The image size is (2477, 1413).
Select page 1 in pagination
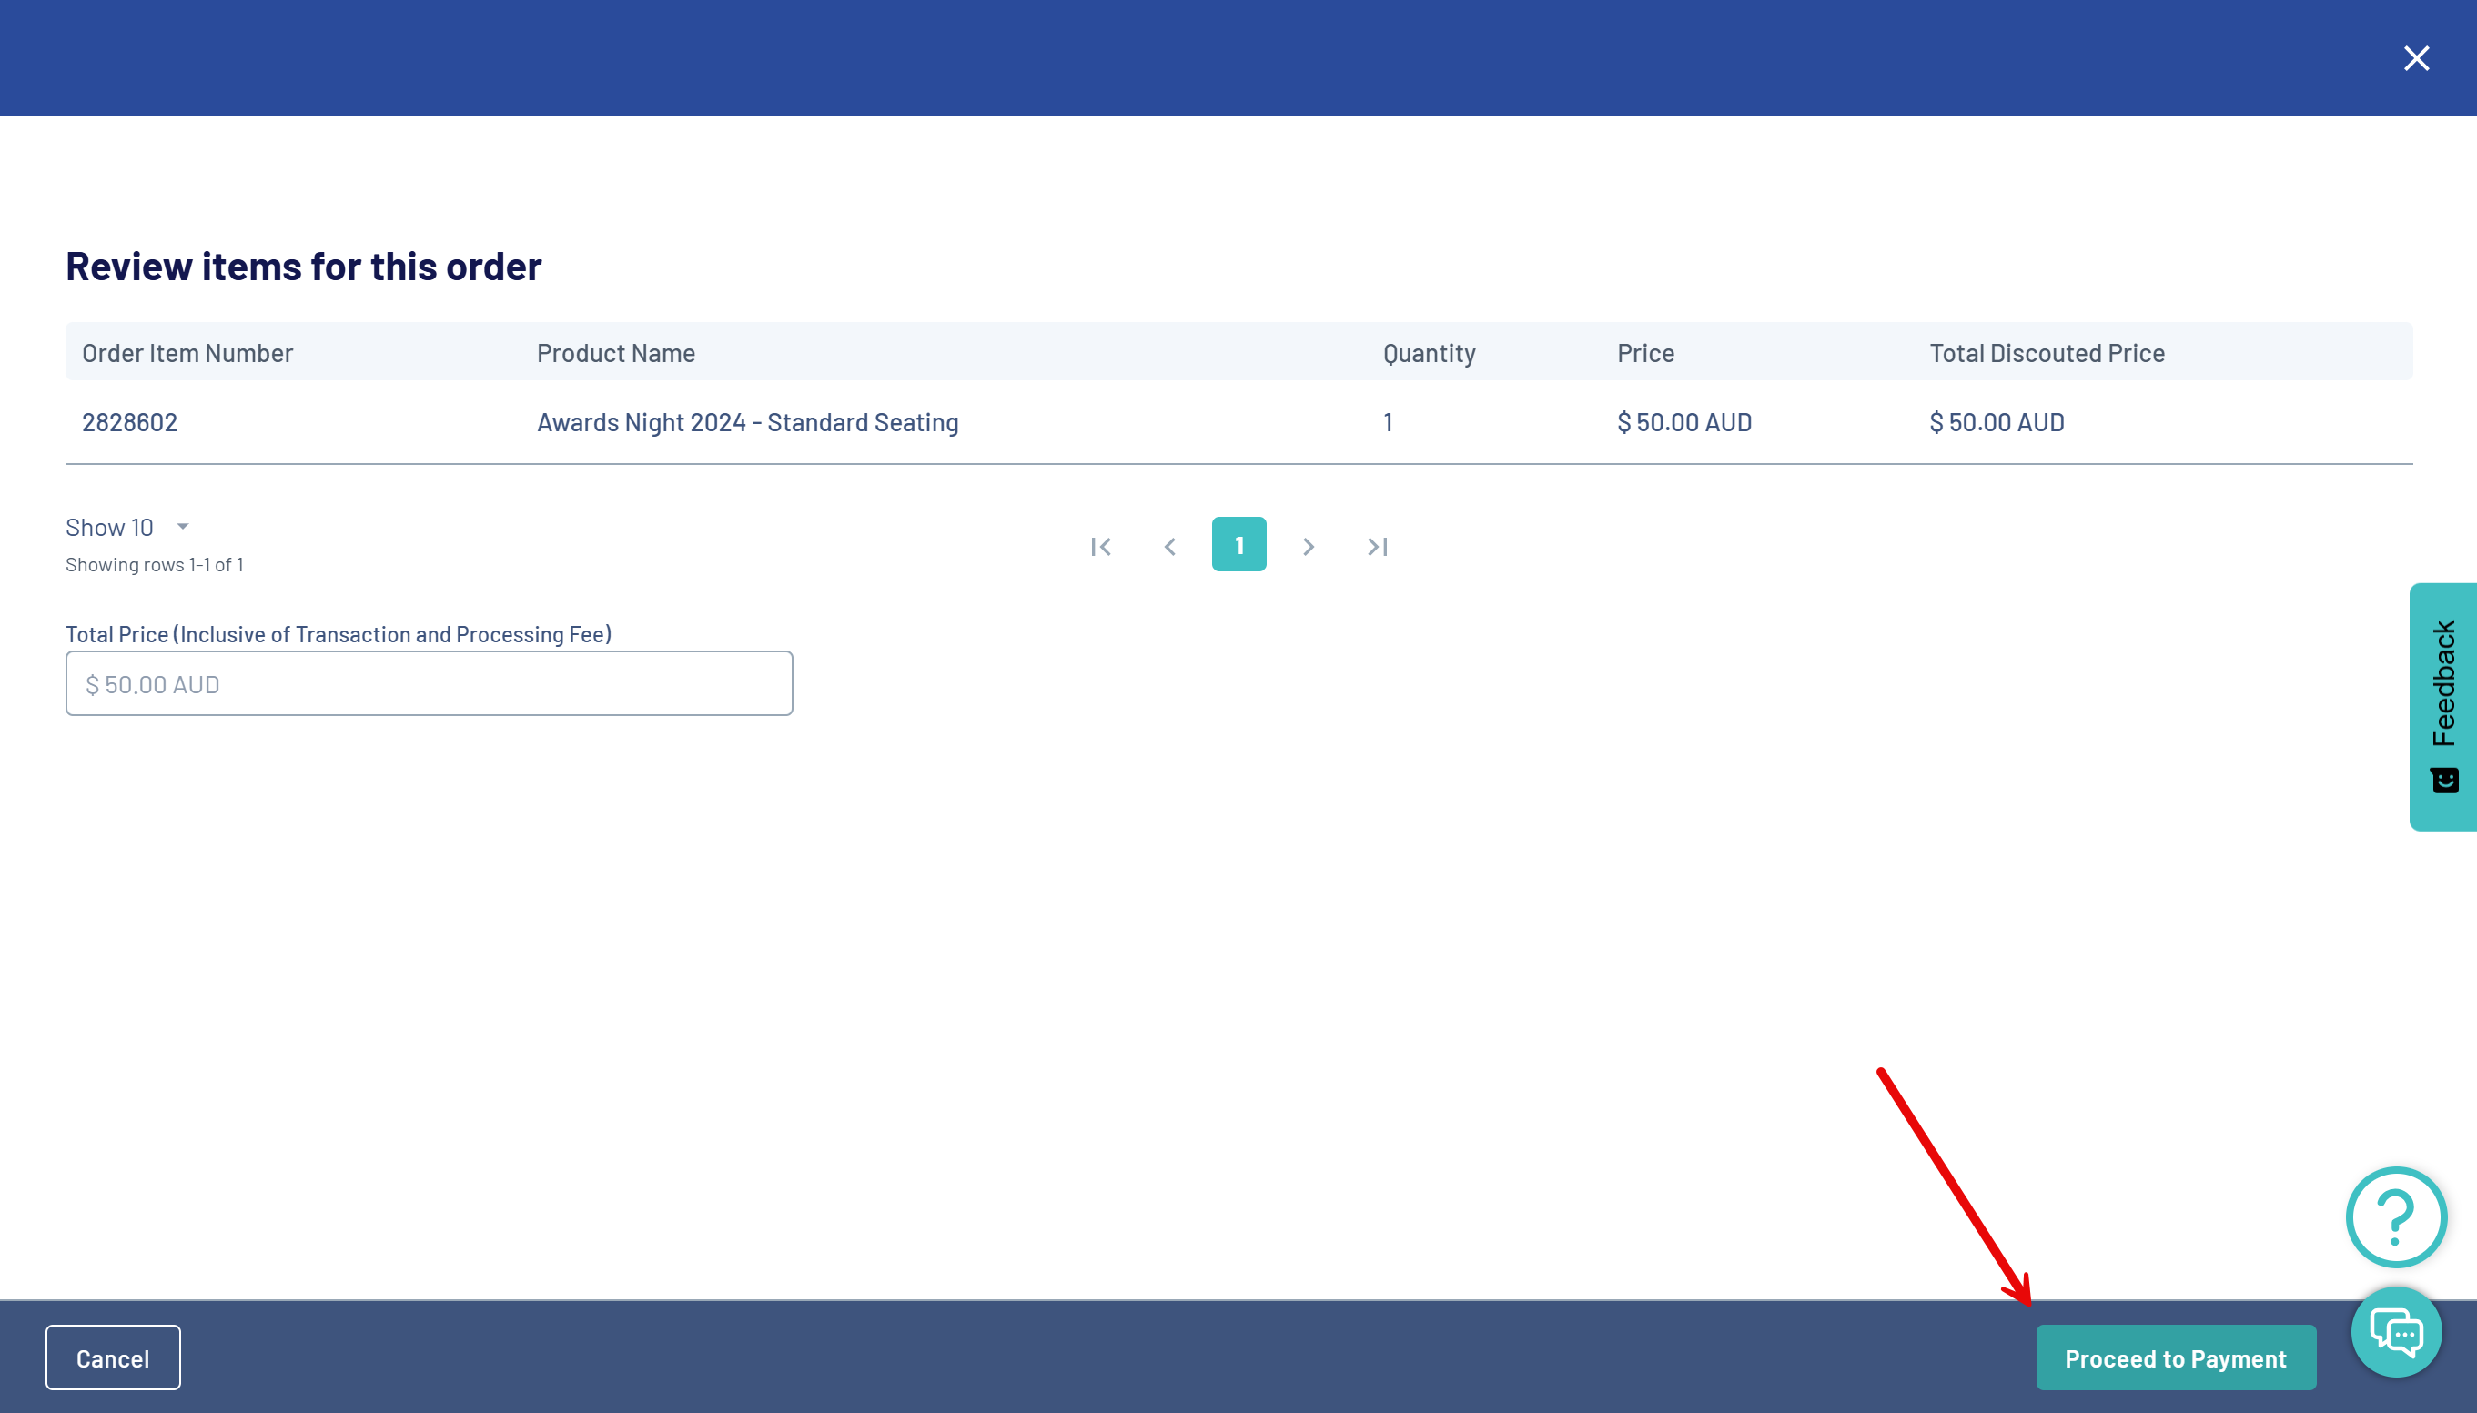[1238, 544]
